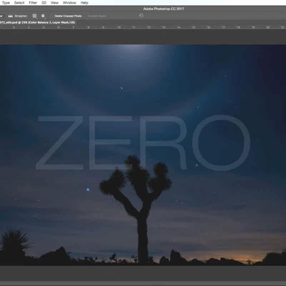Viewport: 286px width, 286px height.
Task: Click the horizontal ruler above the canvas
Action: click(x=143, y=27)
